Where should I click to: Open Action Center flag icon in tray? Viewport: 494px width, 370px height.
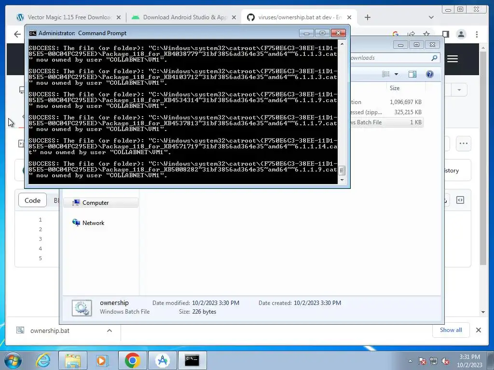[x=422, y=361]
